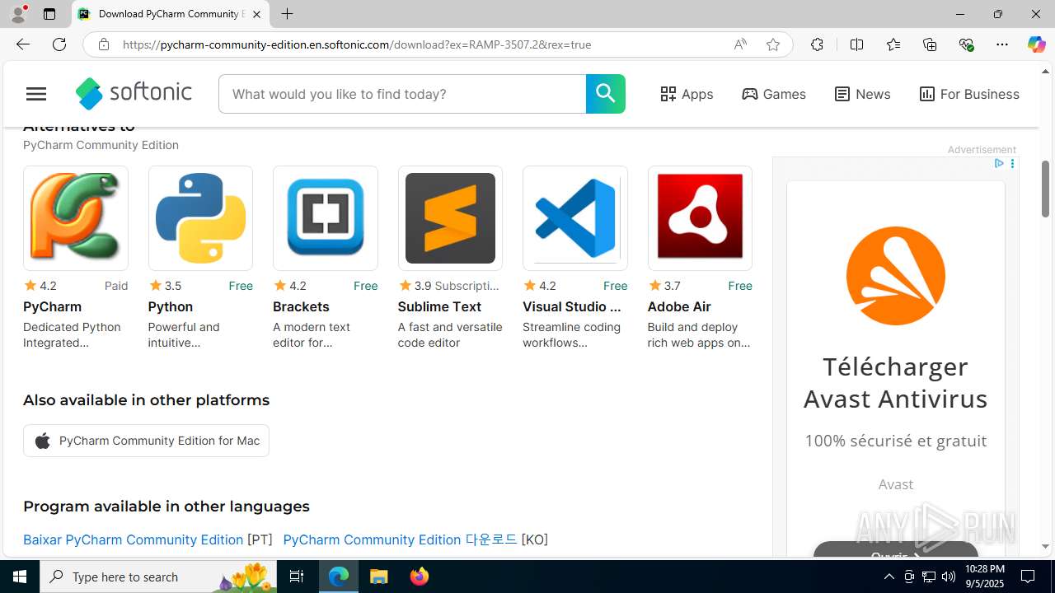
Task: Open the News menu
Action: [862, 94]
